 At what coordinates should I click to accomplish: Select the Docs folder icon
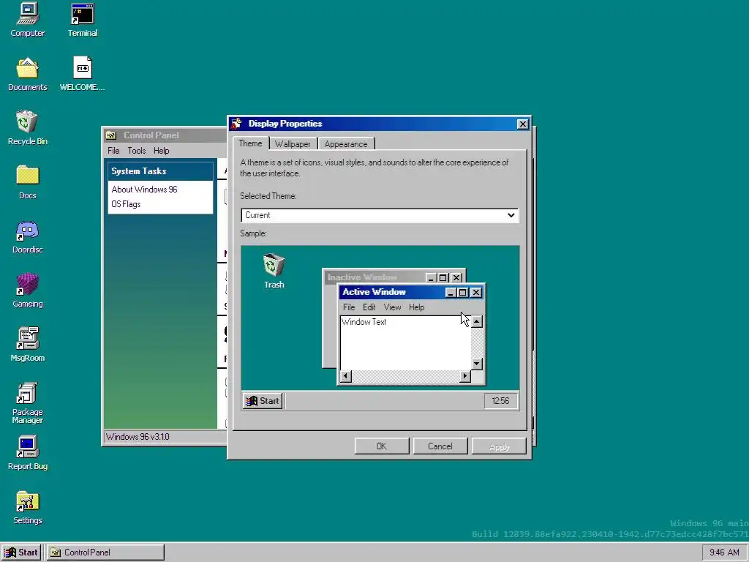click(x=27, y=182)
